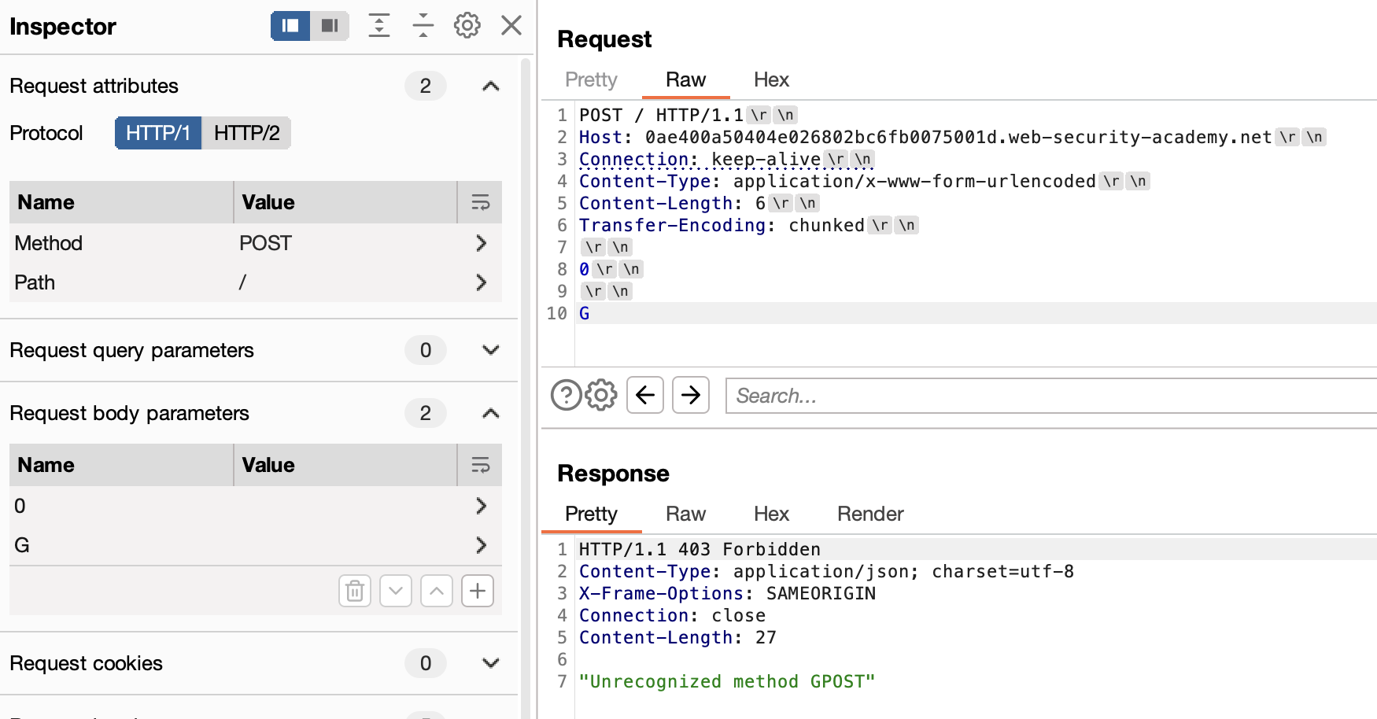Switch Request view to Hex tab
Image resolution: width=1377 pixels, height=719 pixels.
click(x=771, y=79)
